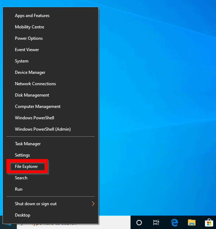Show the Desktop via menu entry
Screen dimensions: 216x229
51,215
